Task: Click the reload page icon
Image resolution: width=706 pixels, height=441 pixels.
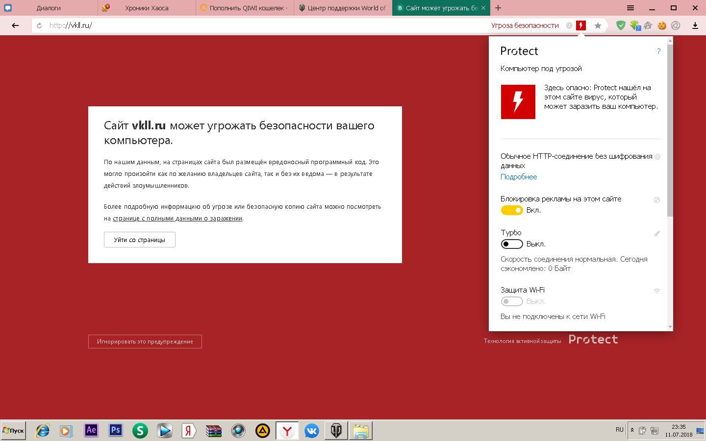Action: pos(39,25)
